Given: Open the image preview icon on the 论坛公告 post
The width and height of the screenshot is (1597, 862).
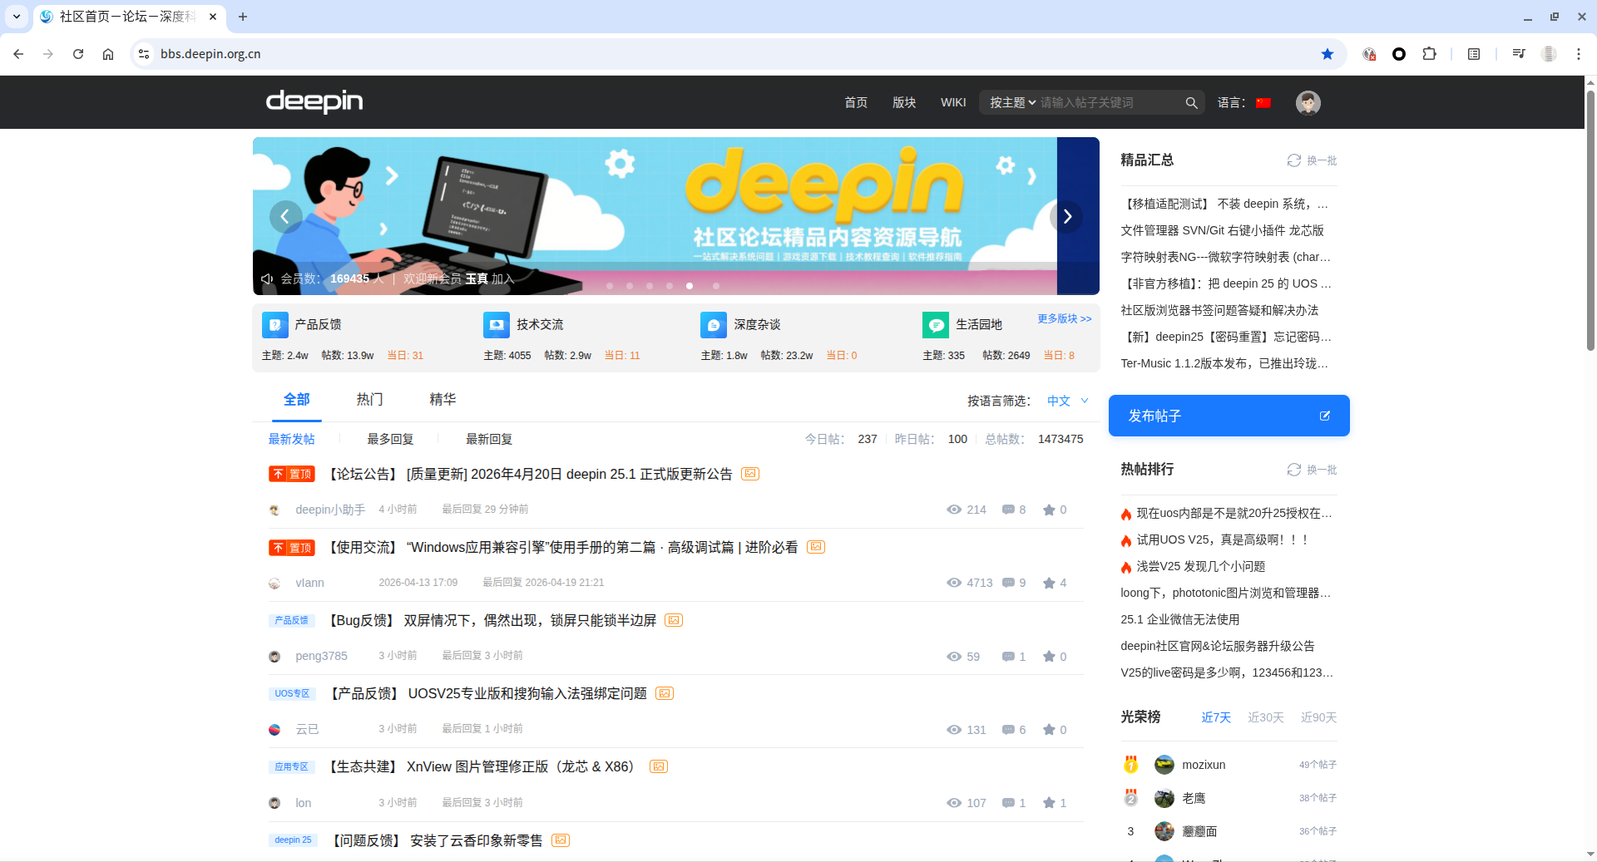Looking at the screenshot, I should click(x=750, y=474).
